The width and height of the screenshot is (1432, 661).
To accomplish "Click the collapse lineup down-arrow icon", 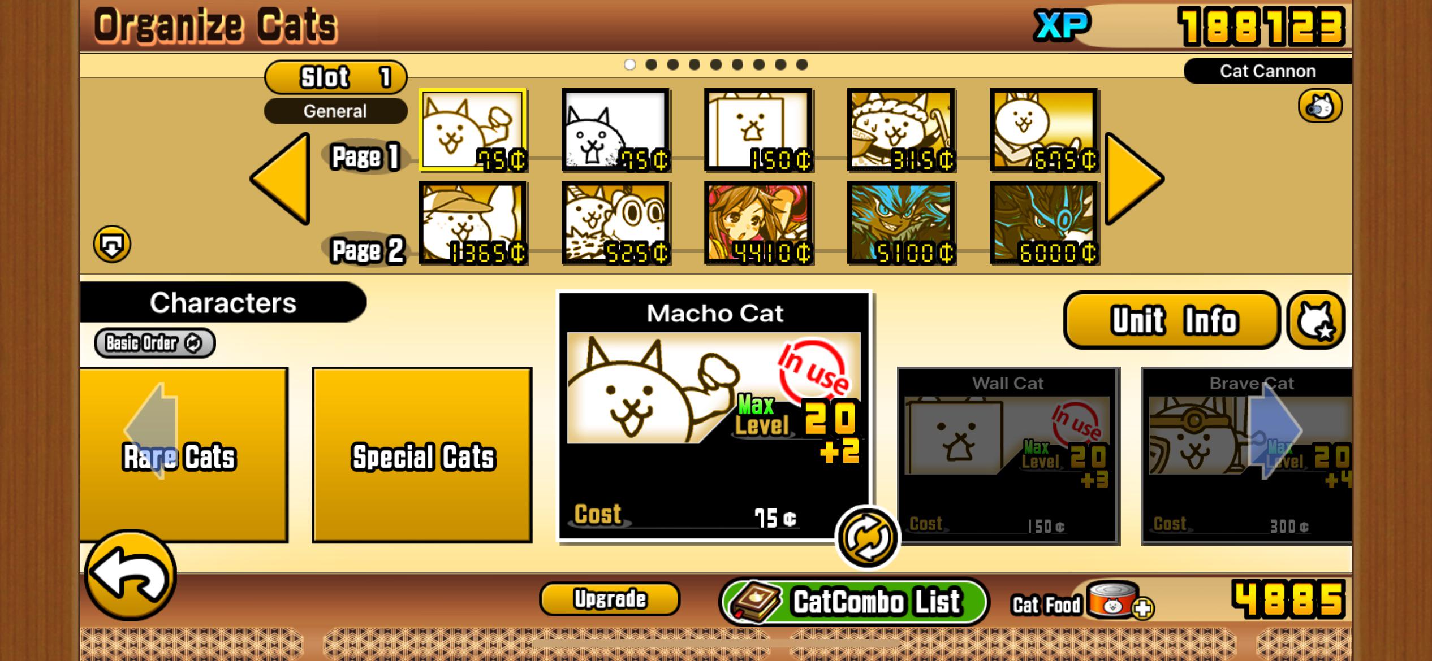I will pos(111,244).
